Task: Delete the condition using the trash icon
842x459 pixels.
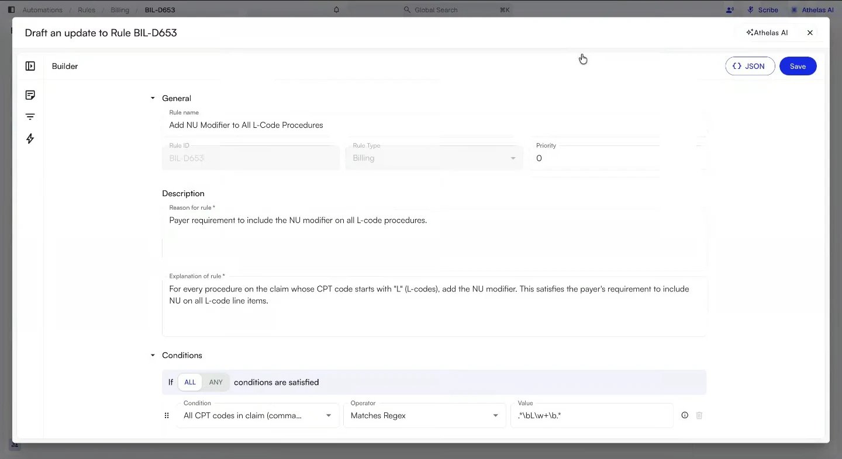Action: pyautogui.click(x=699, y=415)
